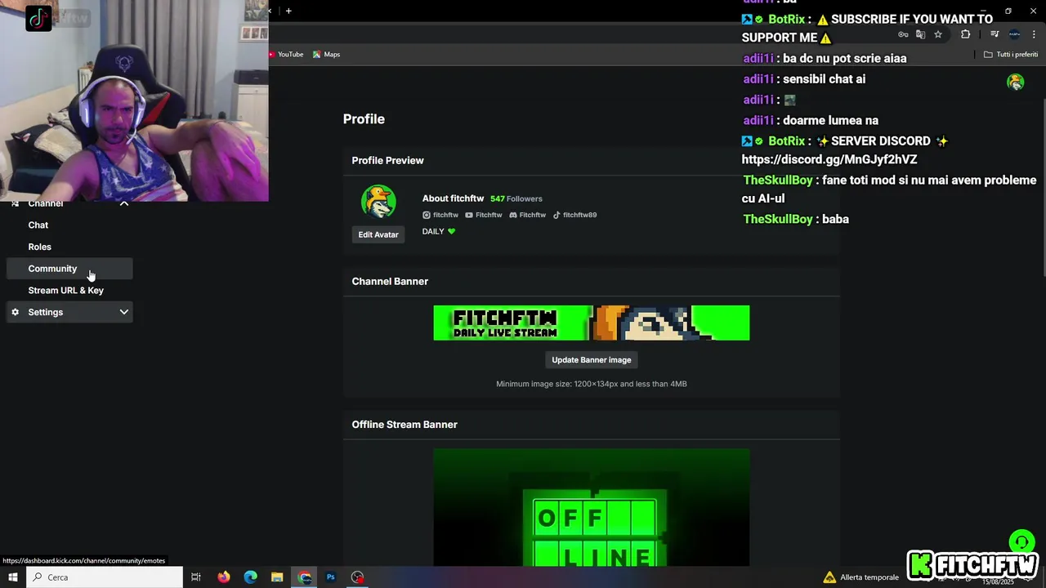Open a new browser tab with plus
1046x588 pixels.
coord(288,11)
